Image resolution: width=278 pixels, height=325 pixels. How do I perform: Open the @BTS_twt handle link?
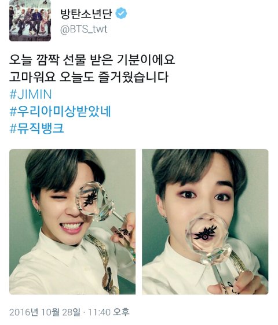click(x=84, y=29)
